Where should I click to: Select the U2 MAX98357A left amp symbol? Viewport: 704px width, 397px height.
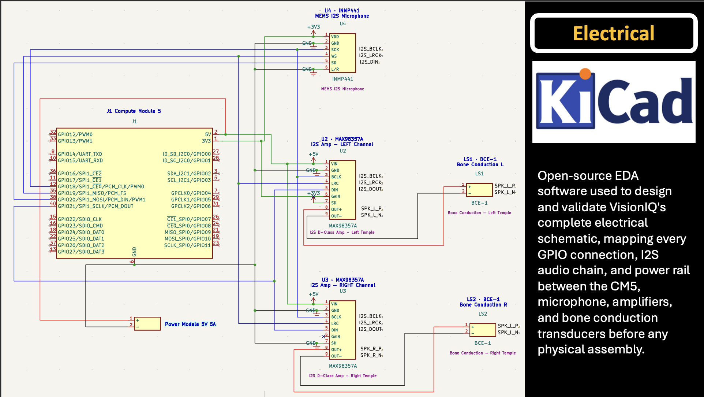click(342, 190)
